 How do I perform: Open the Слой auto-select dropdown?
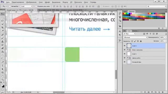pyautogui.click(x=26, y=6)
